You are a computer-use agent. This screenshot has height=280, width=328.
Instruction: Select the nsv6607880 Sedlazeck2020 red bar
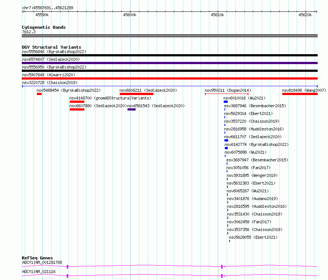77,109
